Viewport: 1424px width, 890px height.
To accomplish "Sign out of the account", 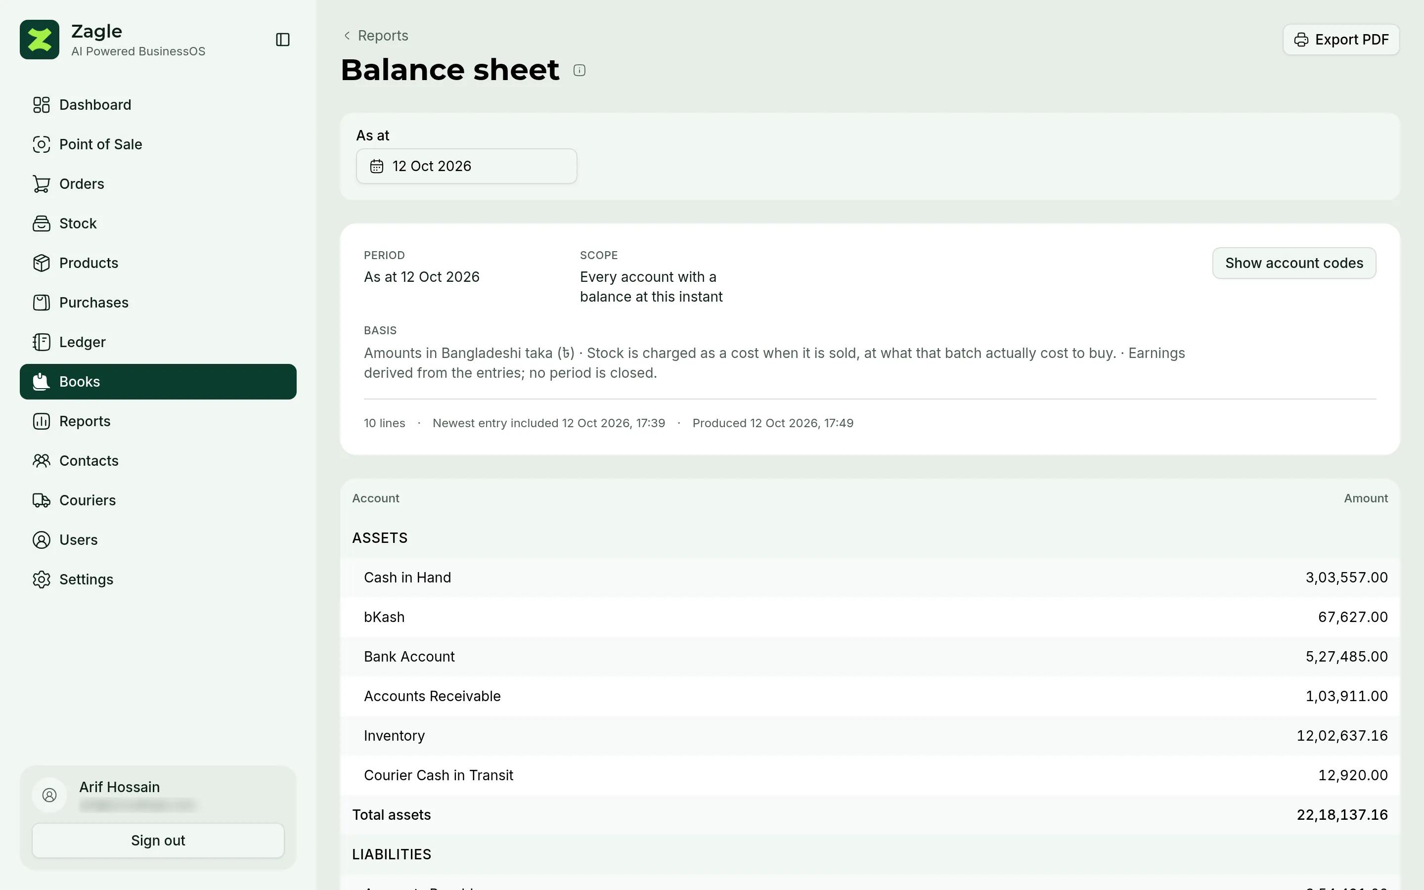I will click(x=158, y=841).
